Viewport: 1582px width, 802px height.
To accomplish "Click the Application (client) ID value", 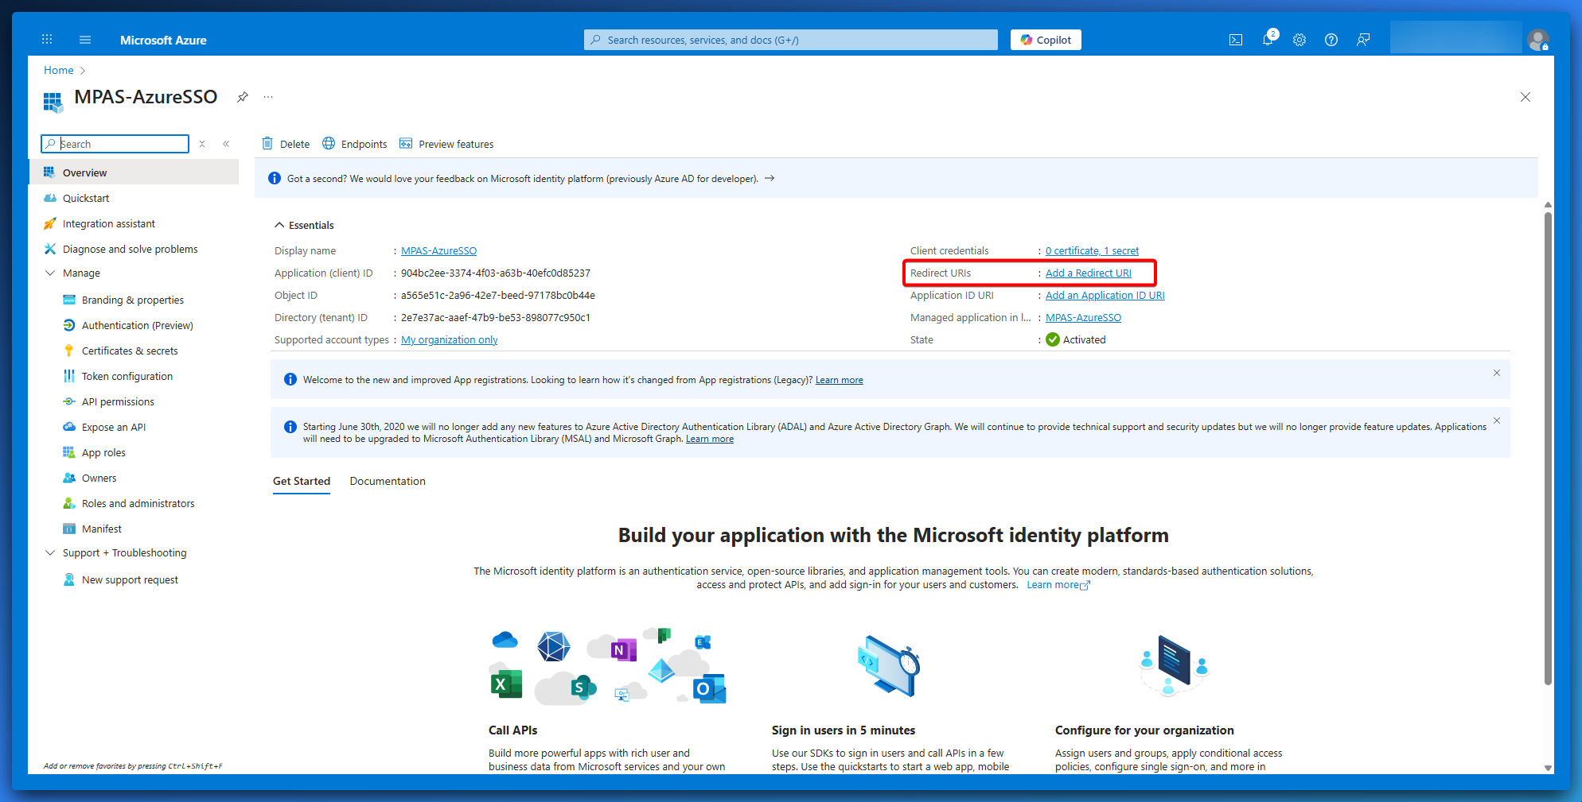I will tap(496, 273).
